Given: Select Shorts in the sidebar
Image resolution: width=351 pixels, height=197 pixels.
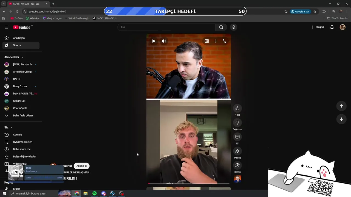Looking at the screenshot, I should (x=21, y=45).
